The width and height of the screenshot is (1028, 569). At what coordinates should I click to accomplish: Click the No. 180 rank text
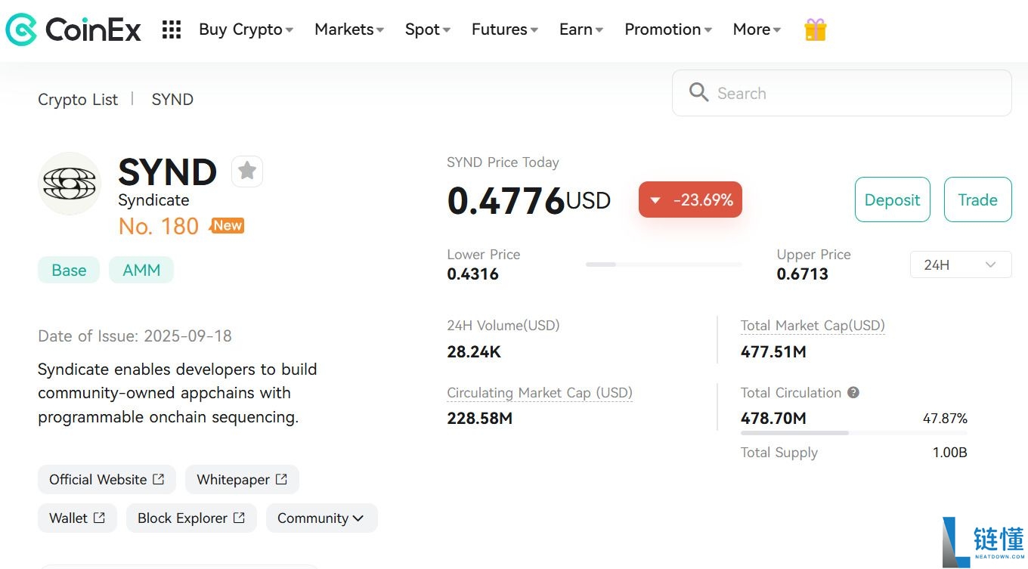click(x=159, y=226)
